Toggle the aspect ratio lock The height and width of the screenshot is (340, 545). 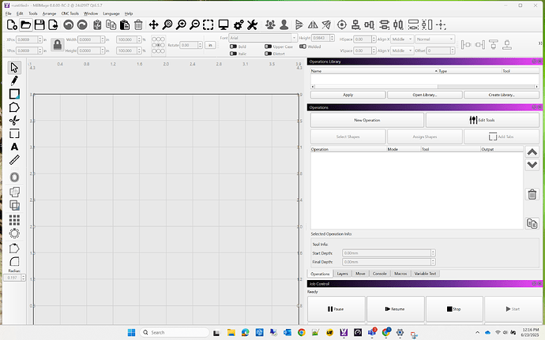tap(58, 45)
